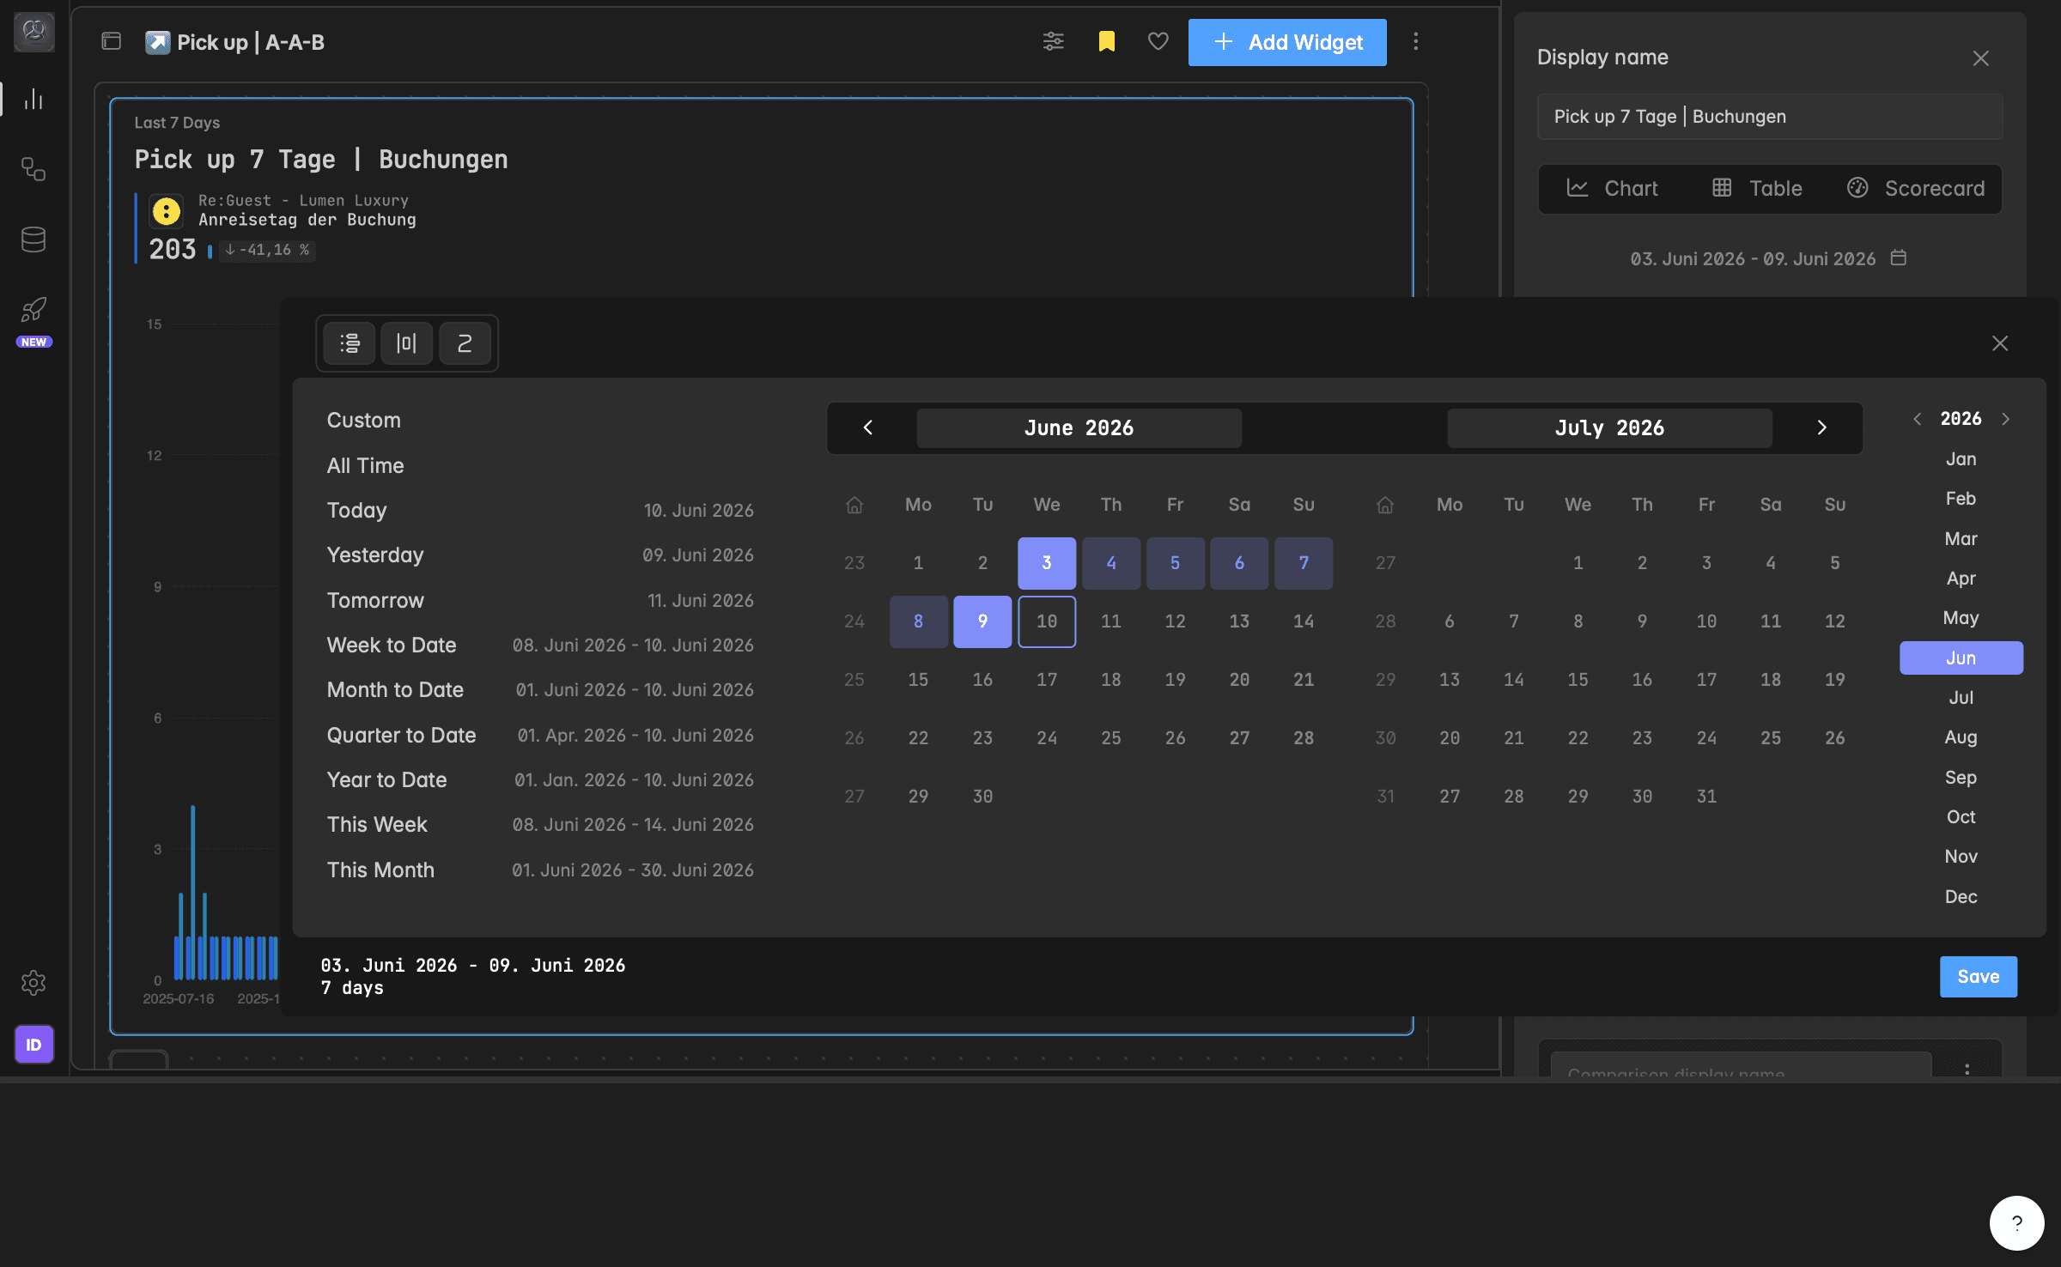The width and height of the screenshot is (2061, 1267).
Task: Go to the next month
Action: pyautogui.click(x=1822, y=427)
